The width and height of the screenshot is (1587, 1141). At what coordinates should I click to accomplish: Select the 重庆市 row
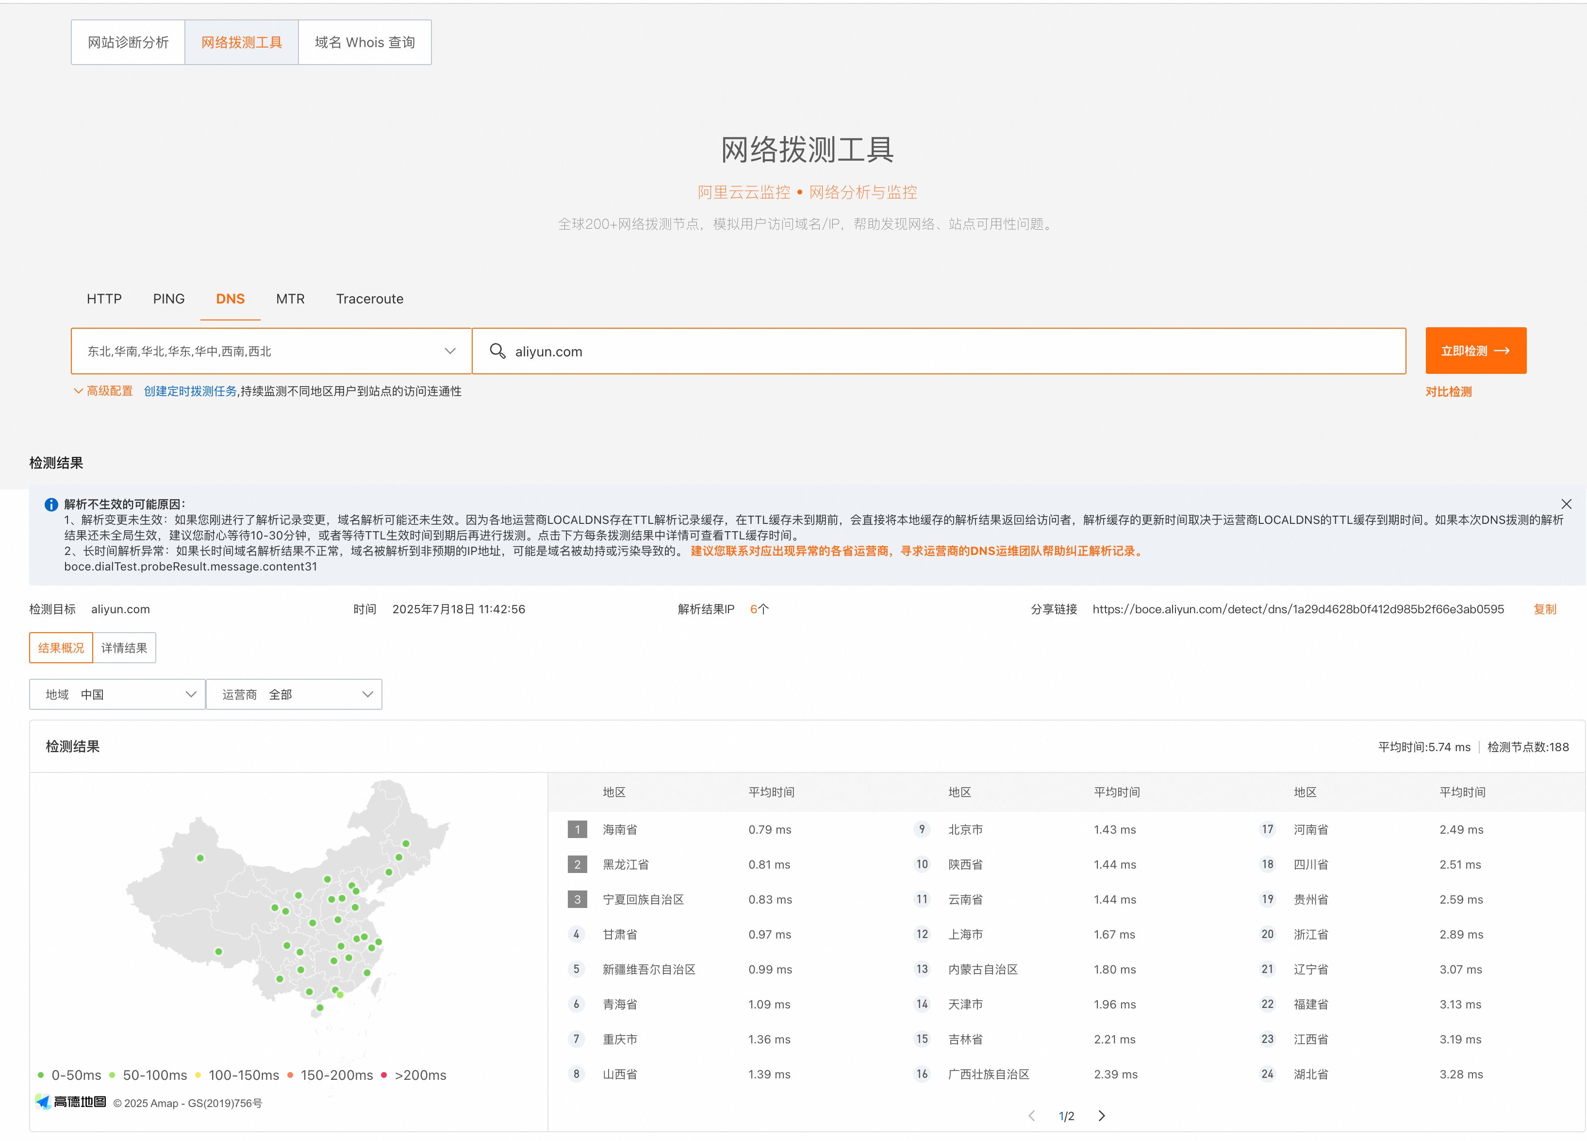(x=721, y=1040)
